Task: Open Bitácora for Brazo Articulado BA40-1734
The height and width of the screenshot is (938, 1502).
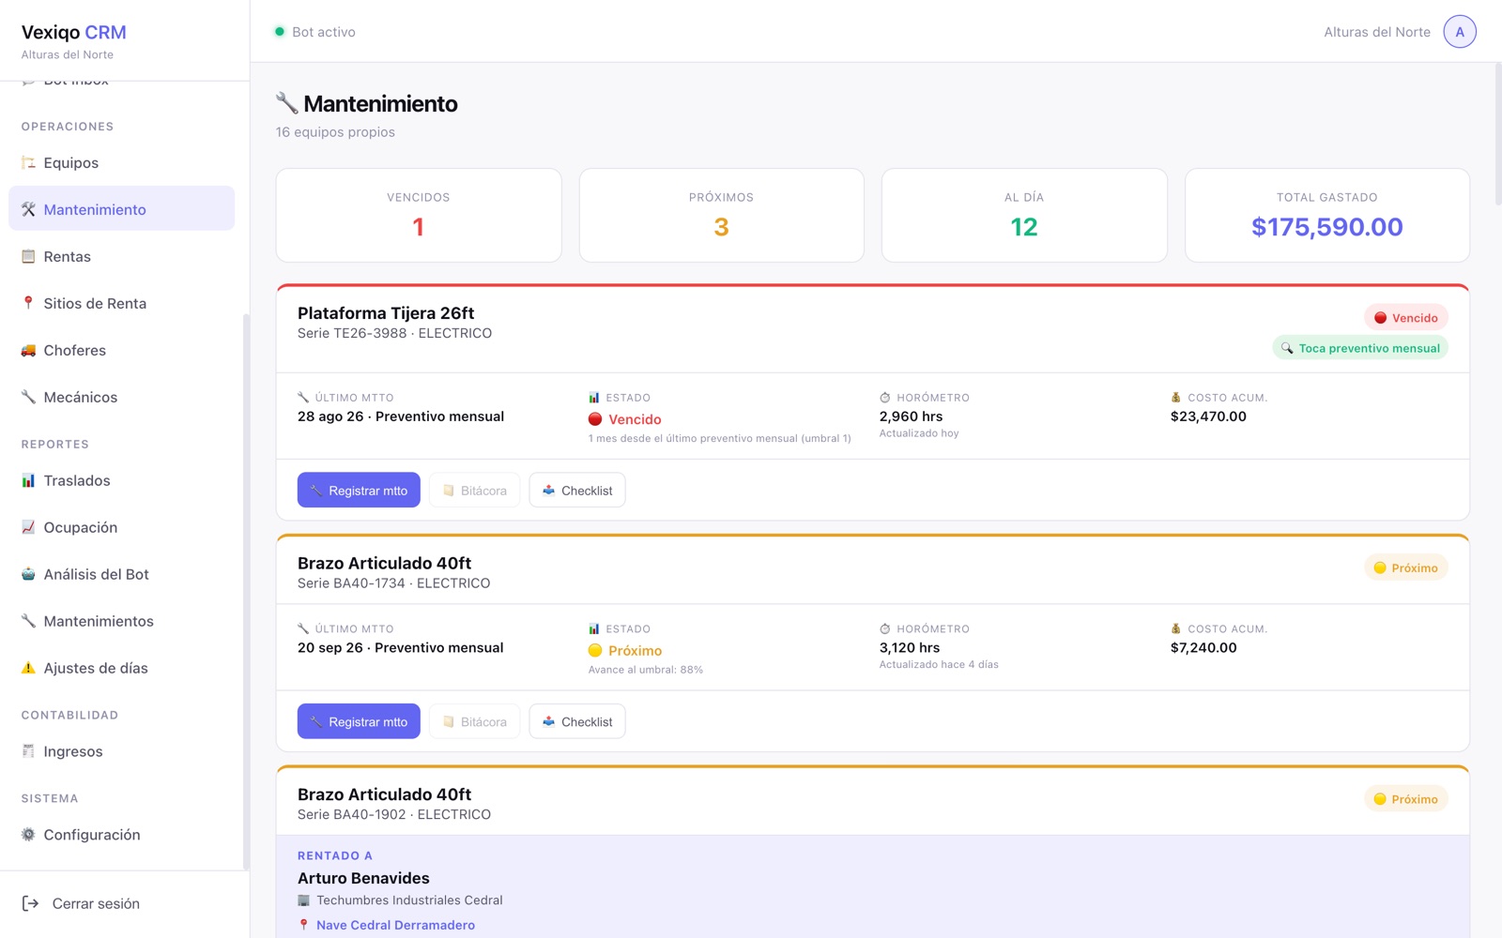Action: 475,721
